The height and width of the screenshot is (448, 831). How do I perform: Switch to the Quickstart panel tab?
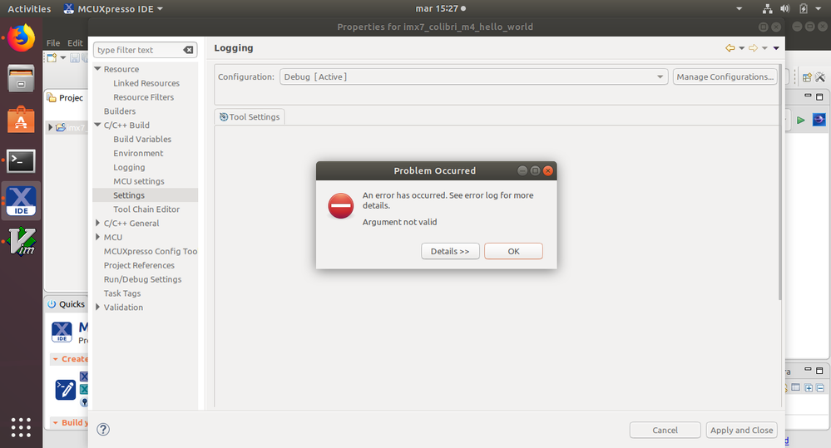point(67,304)
